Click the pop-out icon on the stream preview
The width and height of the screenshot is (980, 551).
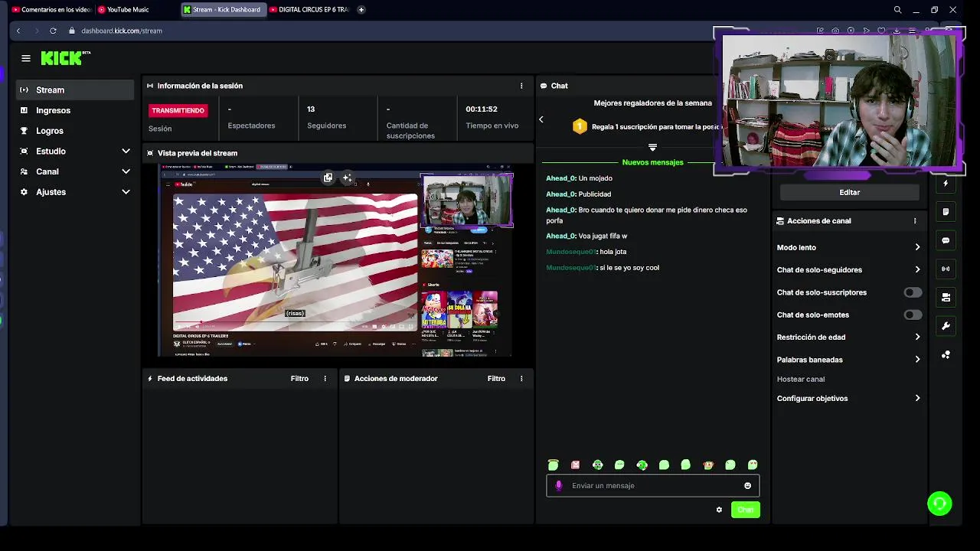pyautogui.click(x=328, y=178)
